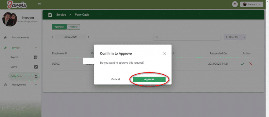This screenshot has width=269, height=117.
Task: Open the 1 - 10 of 25 pagination dropdown
Action: pyautogui.click(x=235, y=37)
